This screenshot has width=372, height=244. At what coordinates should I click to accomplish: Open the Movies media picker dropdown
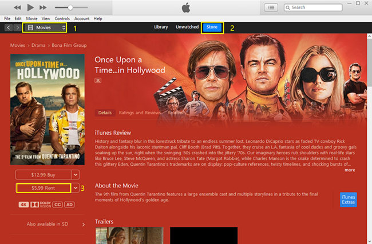45,28
